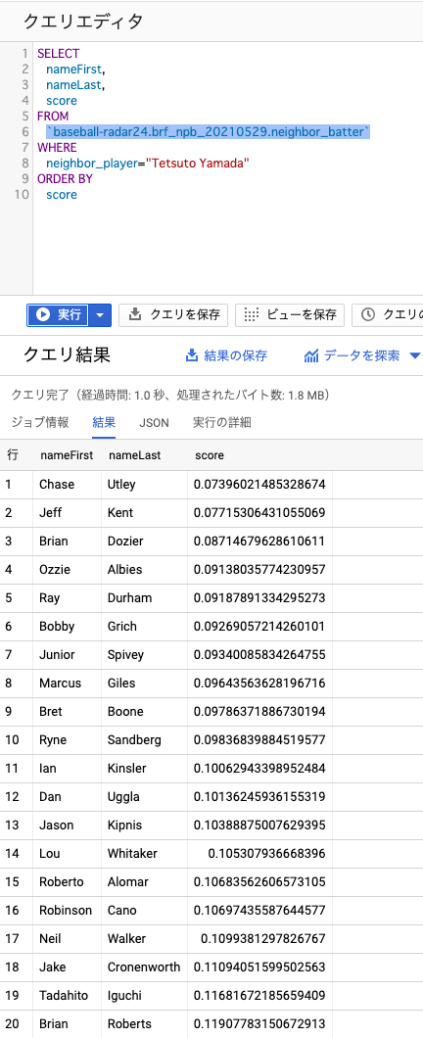Viewport: 423px width, 1038px height.
Task: Click the クエリエディタ heading
Action: pos(83,22)
